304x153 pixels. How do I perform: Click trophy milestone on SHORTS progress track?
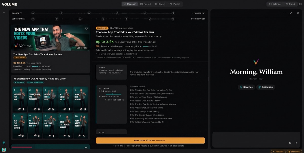[173, 13]
